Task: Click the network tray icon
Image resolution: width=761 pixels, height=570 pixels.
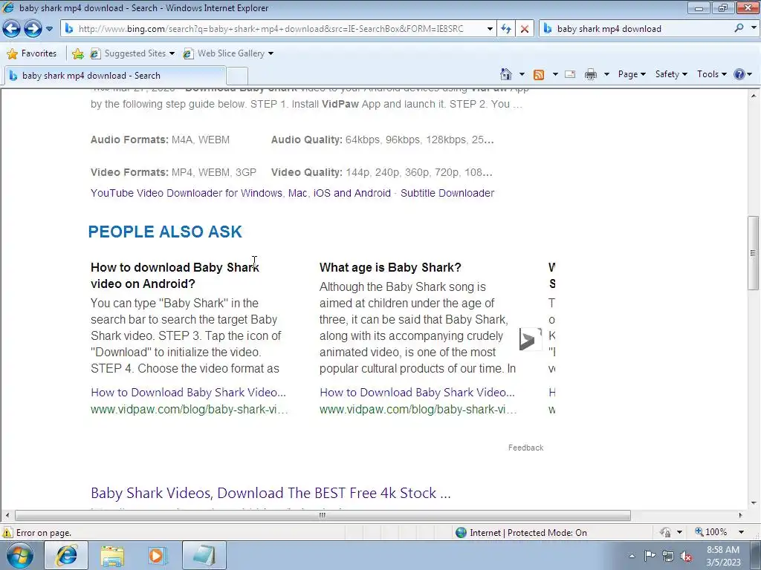Action: [x=668, y=556]
